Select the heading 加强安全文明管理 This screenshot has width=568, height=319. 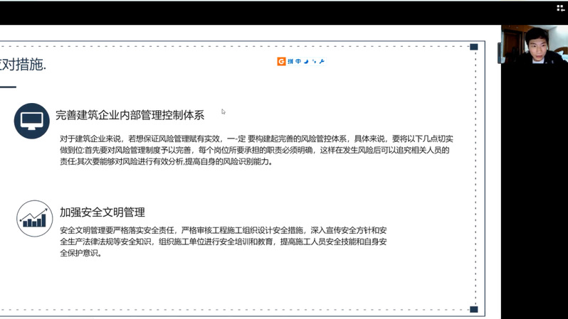(102, 212)
